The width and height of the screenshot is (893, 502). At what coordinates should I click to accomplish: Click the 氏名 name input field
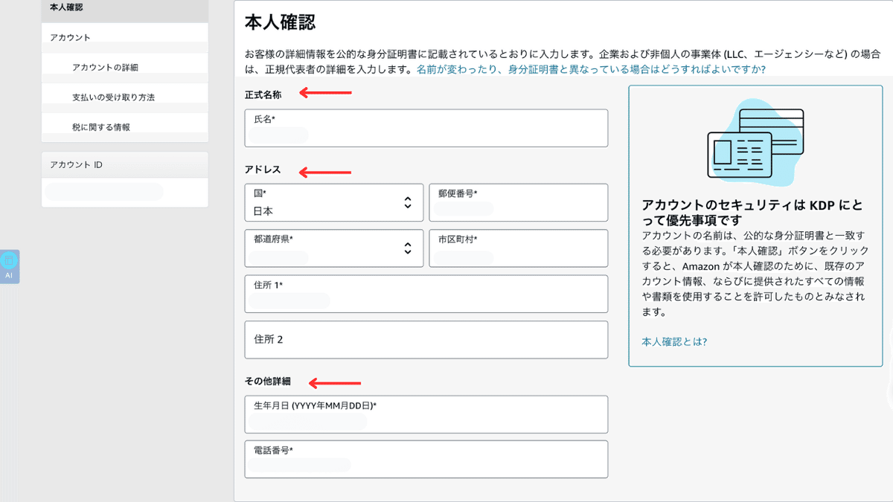pyautogui.click(x=426, y=128)
